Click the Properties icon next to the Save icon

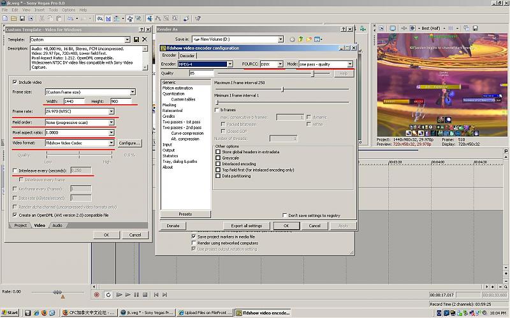[x=31, y=19]
